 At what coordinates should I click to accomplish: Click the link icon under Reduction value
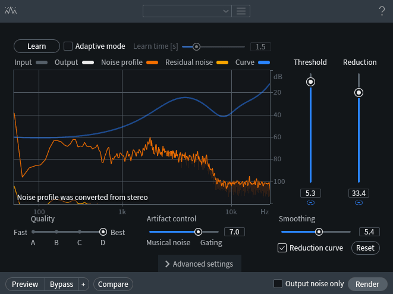[359, 203]
